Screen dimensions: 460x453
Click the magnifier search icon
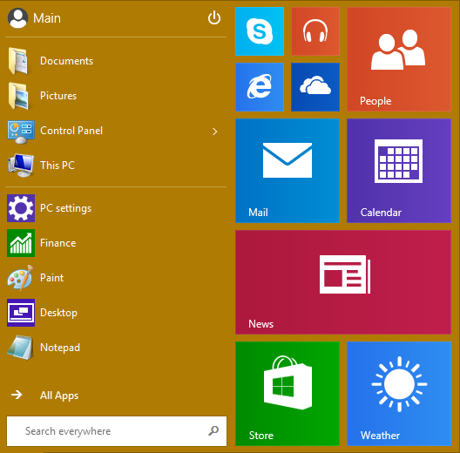tap(213, 430)
